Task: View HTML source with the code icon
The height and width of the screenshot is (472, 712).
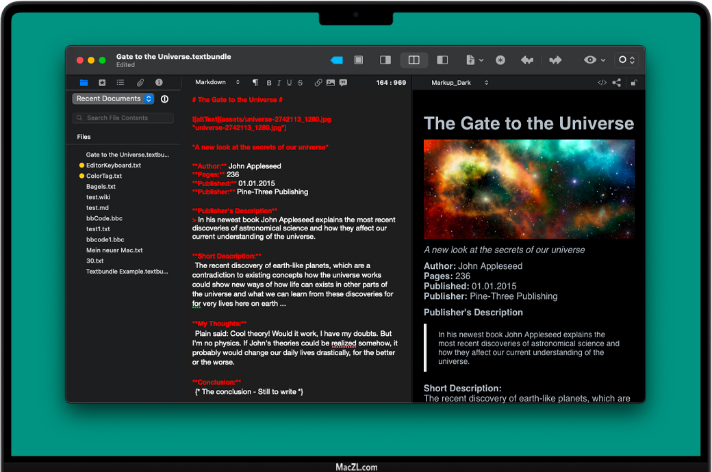Action: 602,83
